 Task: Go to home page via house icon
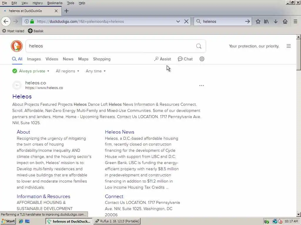click(285, 21)
